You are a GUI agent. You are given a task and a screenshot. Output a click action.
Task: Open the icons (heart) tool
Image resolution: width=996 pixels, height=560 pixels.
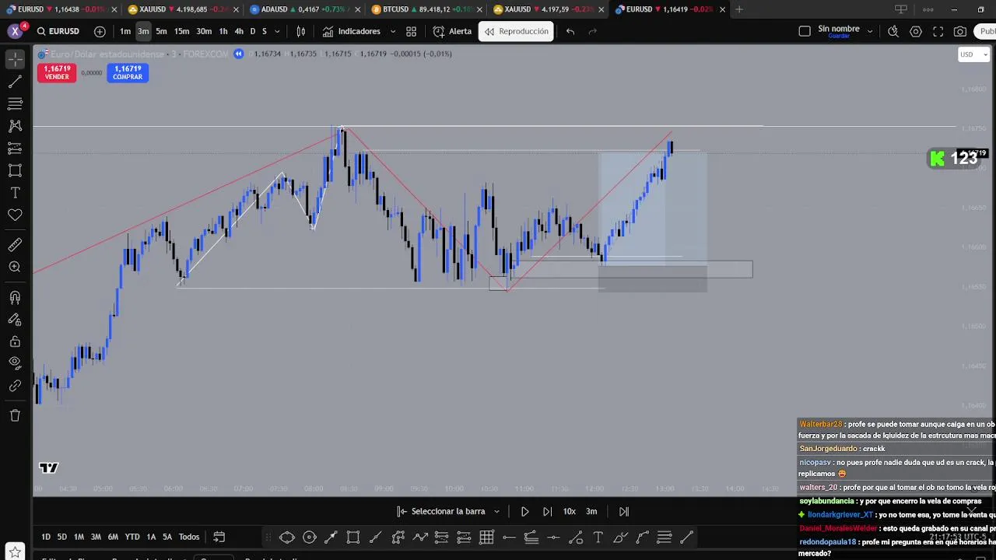point(15,215)
